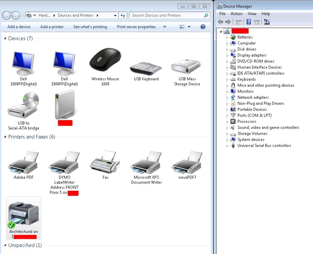
Task: Select the USB Mass Storage Device icon
Action: pos(187,66)
